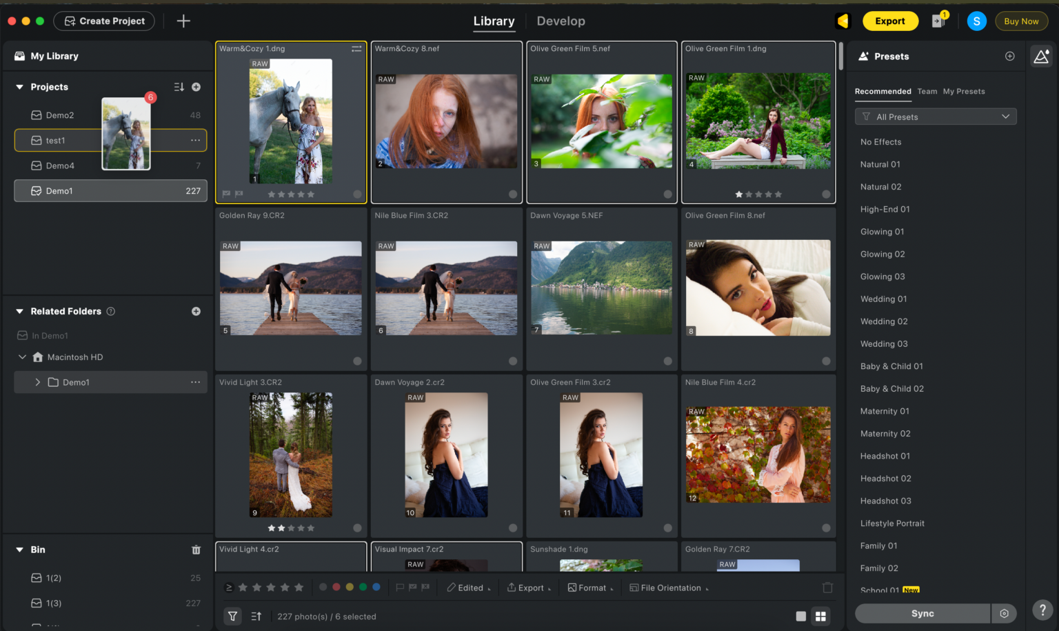This screenshot has height=631, width=1059.
Task: Open the AI adjustments icon beside Presets
Action: point(1041,56)
